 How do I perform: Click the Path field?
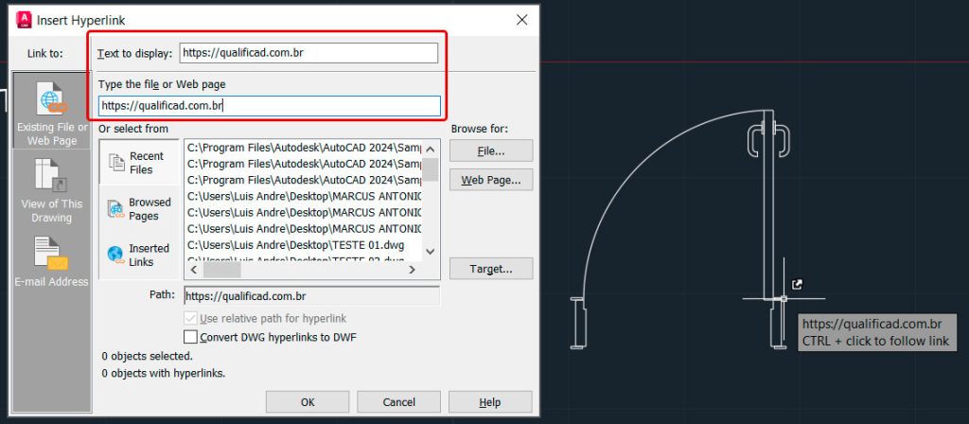[312, 296]
